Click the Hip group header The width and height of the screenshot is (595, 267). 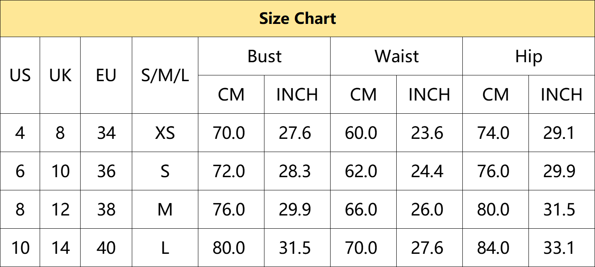point(528,56)
